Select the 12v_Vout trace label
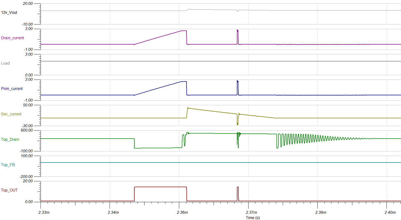The height and width of the screenshot is (220, 401). (x=9, y=12)
